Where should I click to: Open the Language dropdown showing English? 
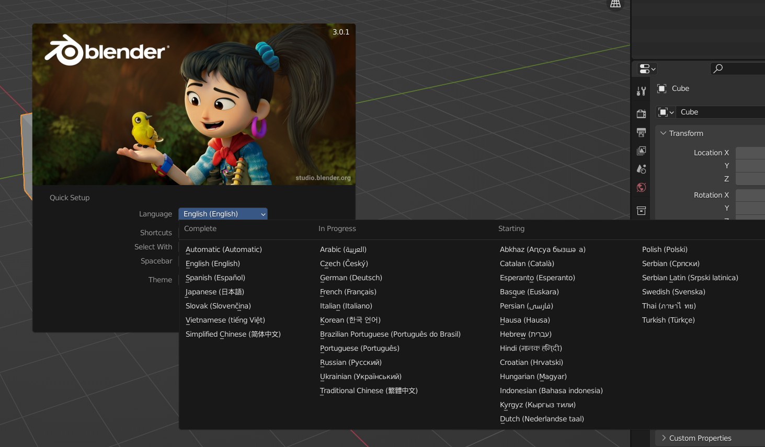point(223,214)
